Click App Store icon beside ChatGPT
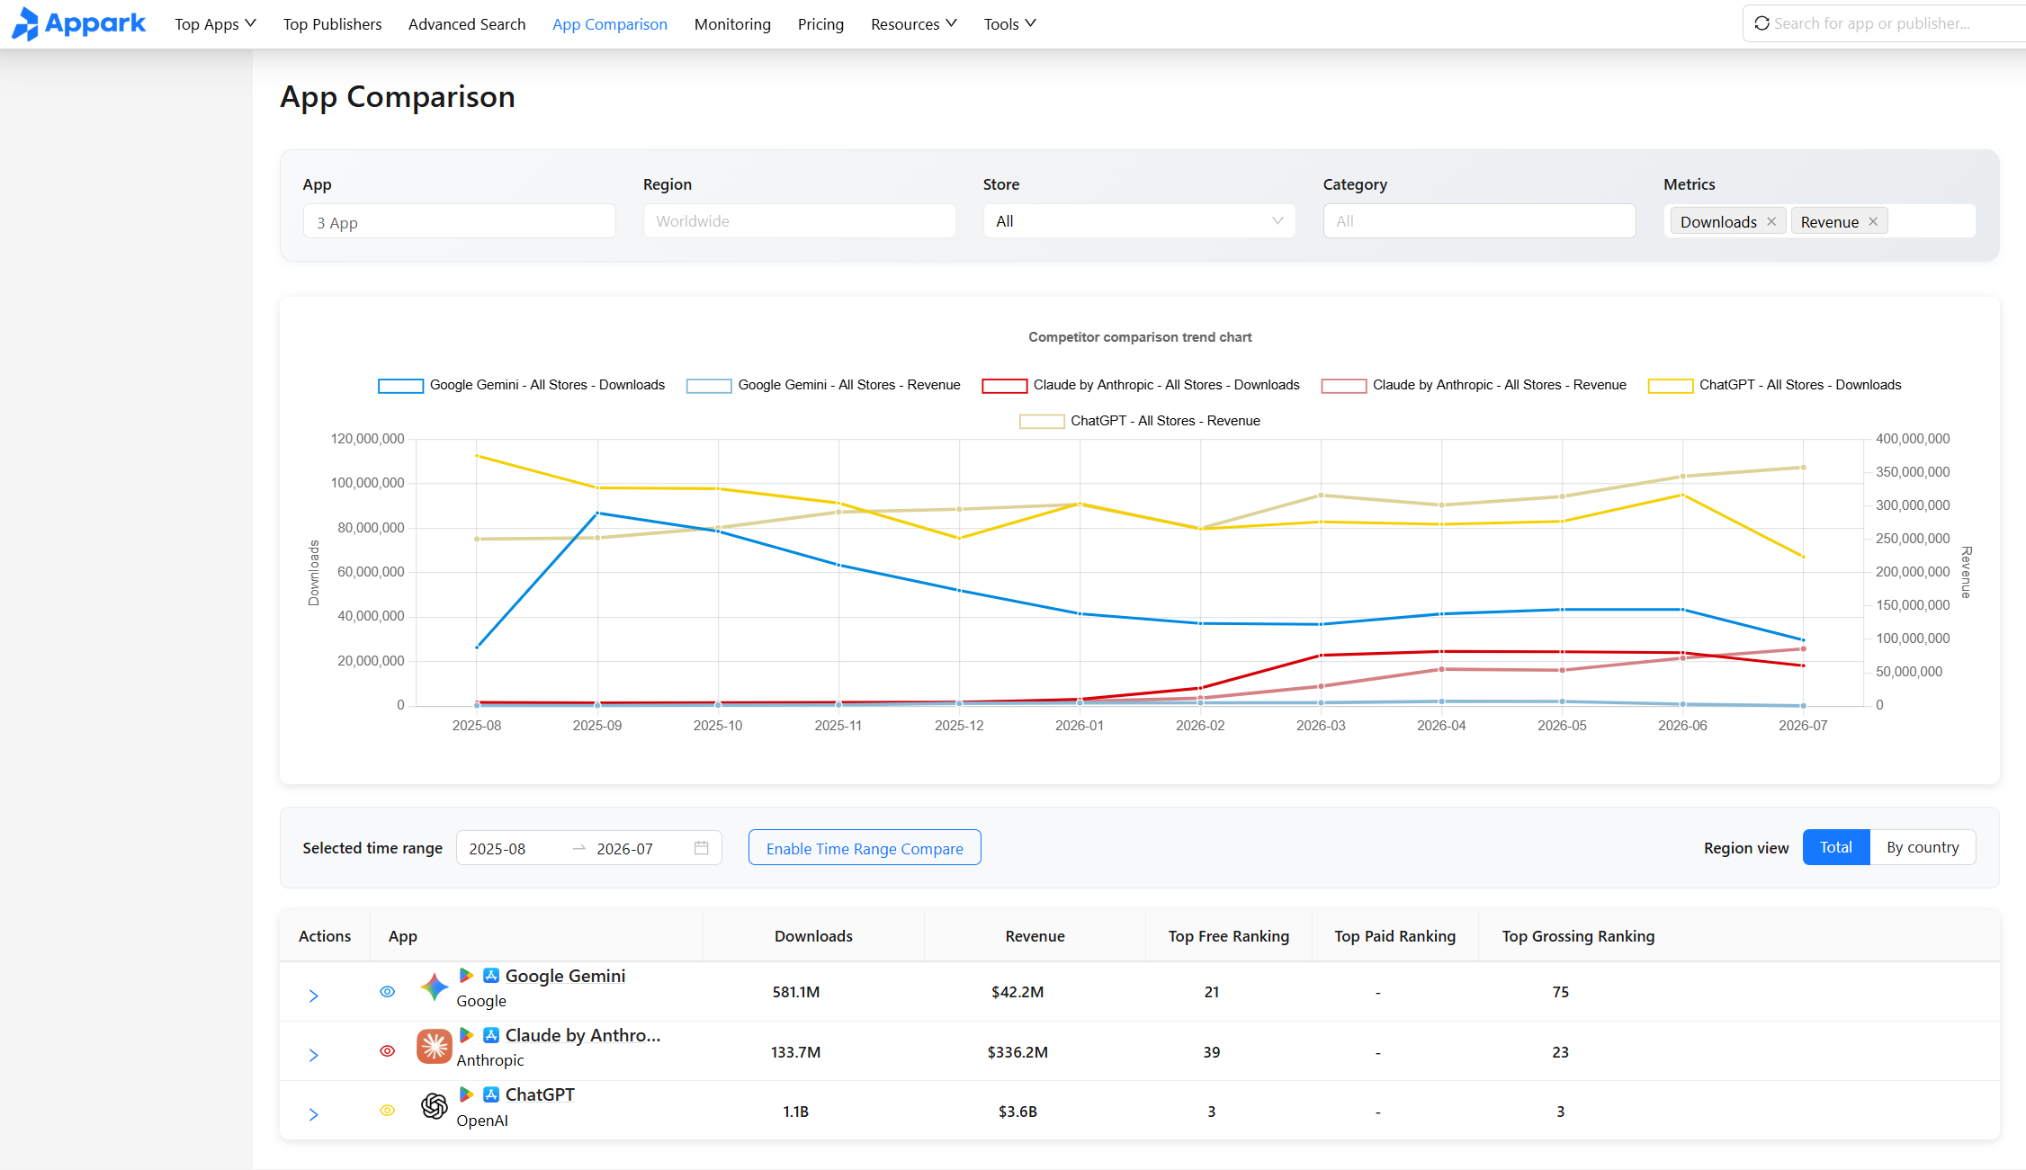Screen dimensions: 2026x1170 [491, 1094]
